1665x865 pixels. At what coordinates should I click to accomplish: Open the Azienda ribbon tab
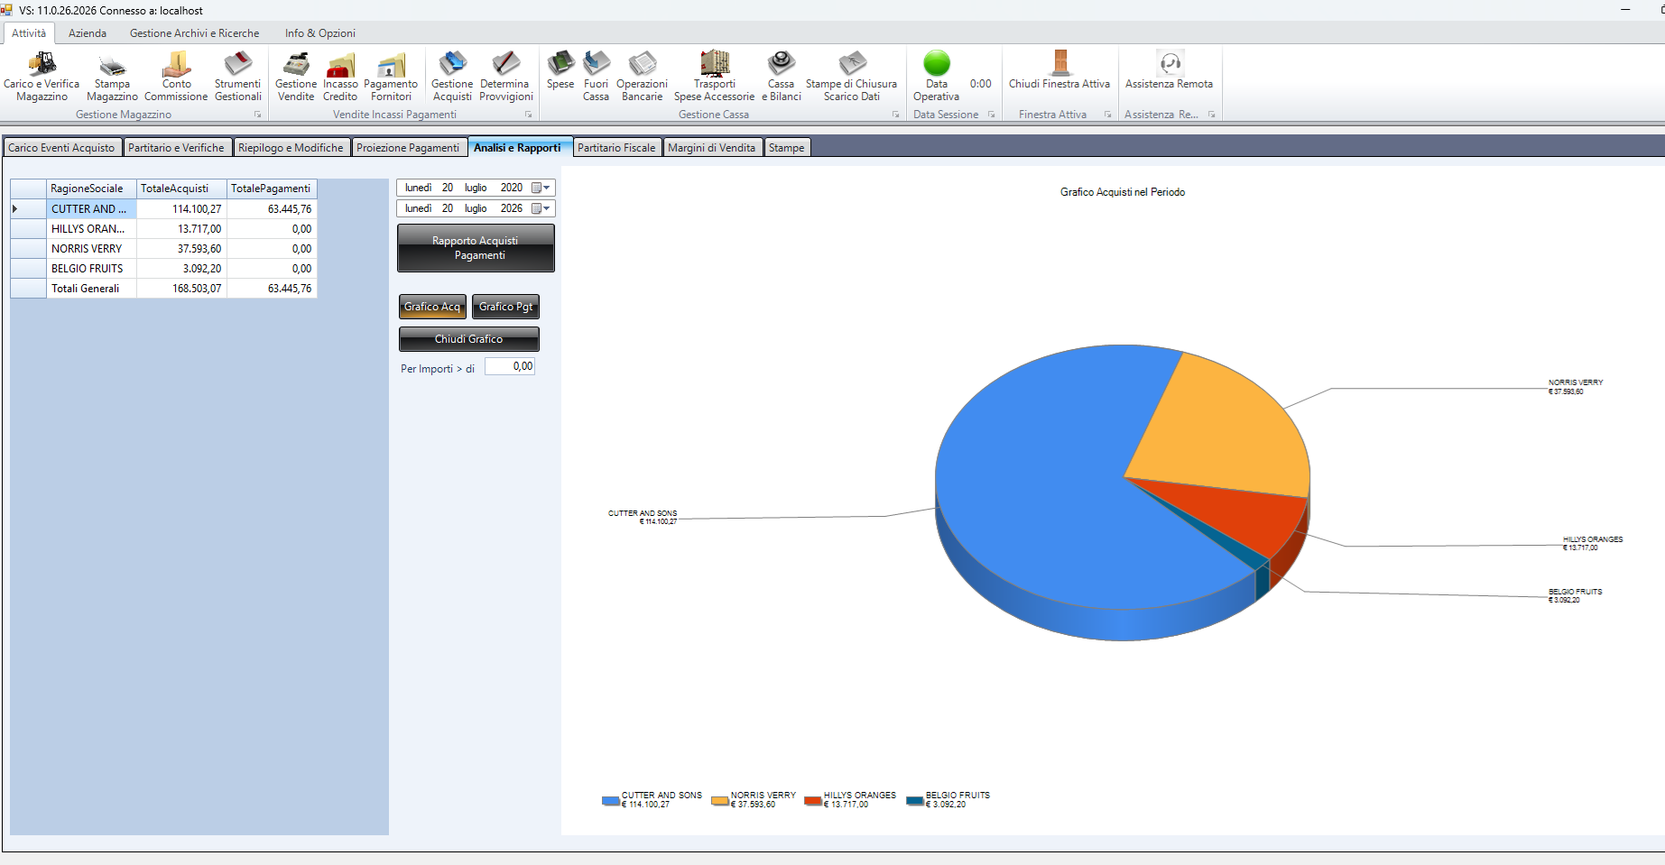[88, 33]
